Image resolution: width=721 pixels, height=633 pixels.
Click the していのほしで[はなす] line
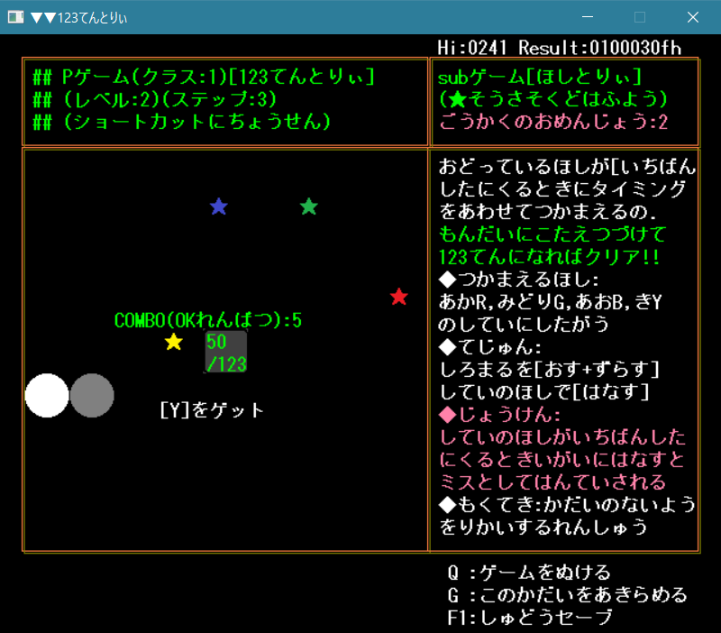click(544, 392)
